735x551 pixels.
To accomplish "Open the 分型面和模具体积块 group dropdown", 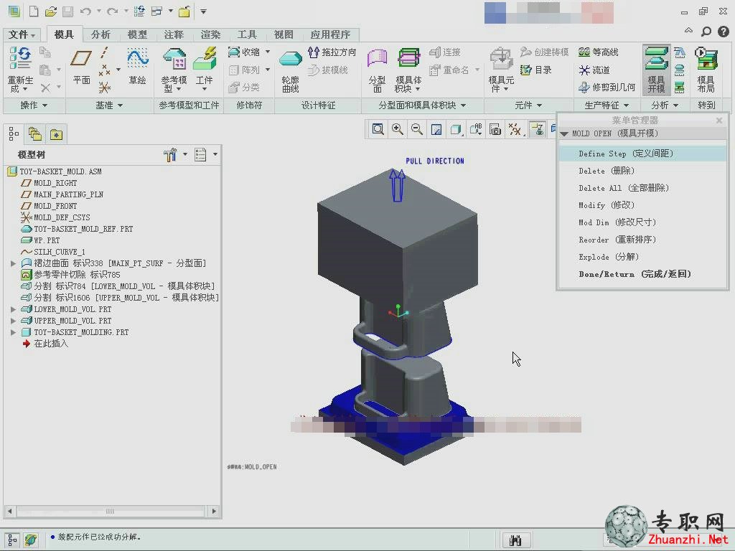I will click(x=422, y=105).
